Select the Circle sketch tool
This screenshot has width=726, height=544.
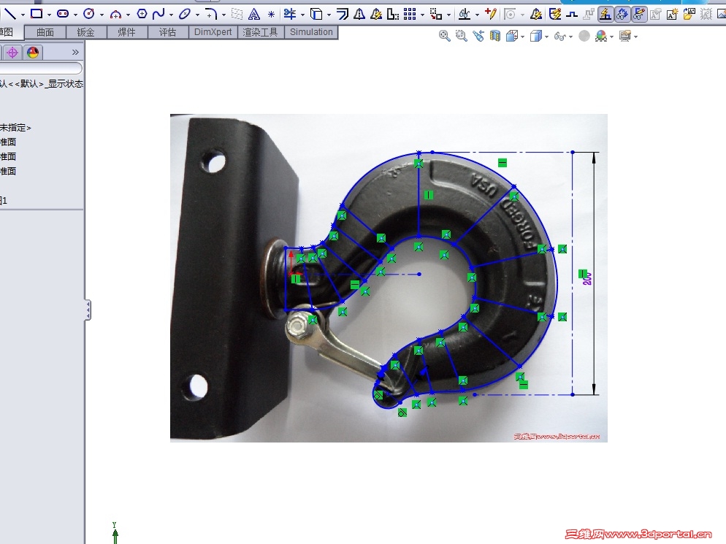[x=89, y=14]
